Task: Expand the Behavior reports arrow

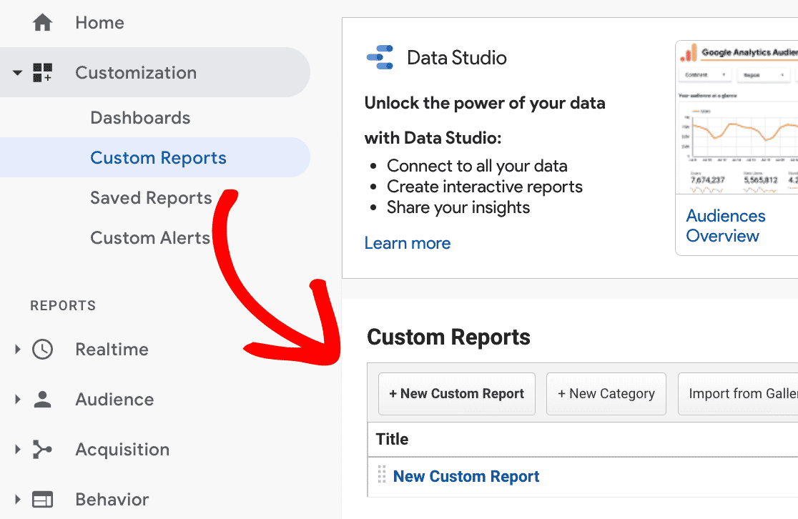Action: point(18,499)
